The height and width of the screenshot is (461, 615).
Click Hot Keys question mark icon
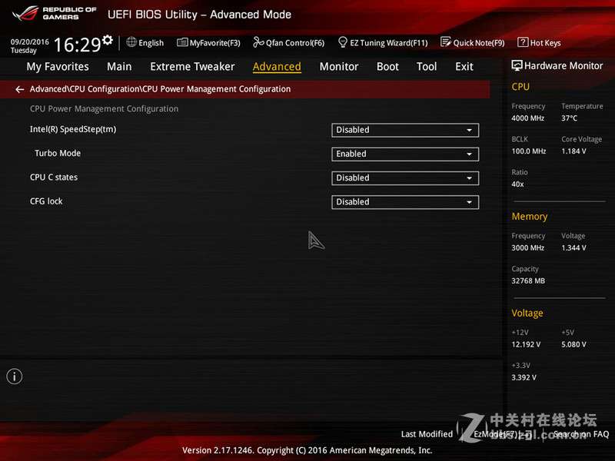[x=523, y=42]
